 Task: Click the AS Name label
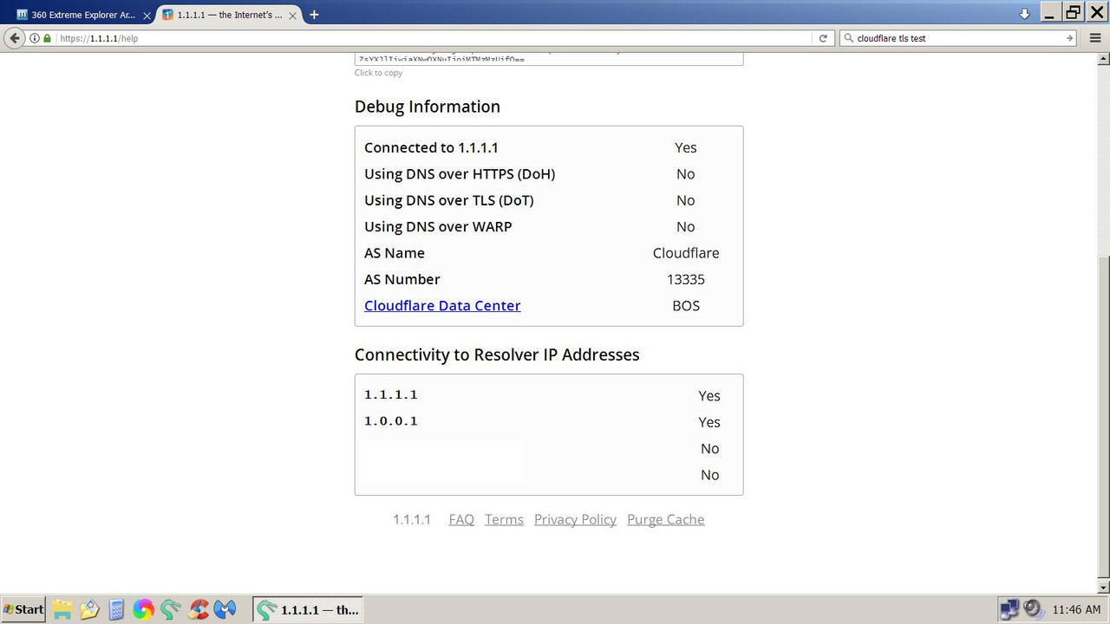coord(395,253)
